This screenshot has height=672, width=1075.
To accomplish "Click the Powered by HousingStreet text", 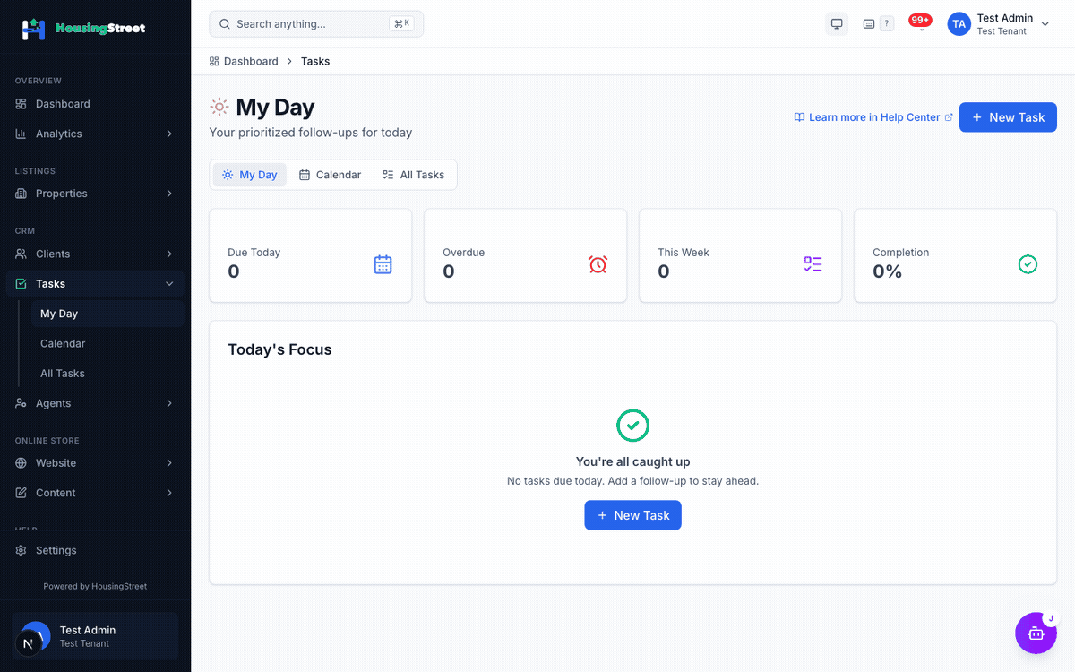I will click(95, 586).
